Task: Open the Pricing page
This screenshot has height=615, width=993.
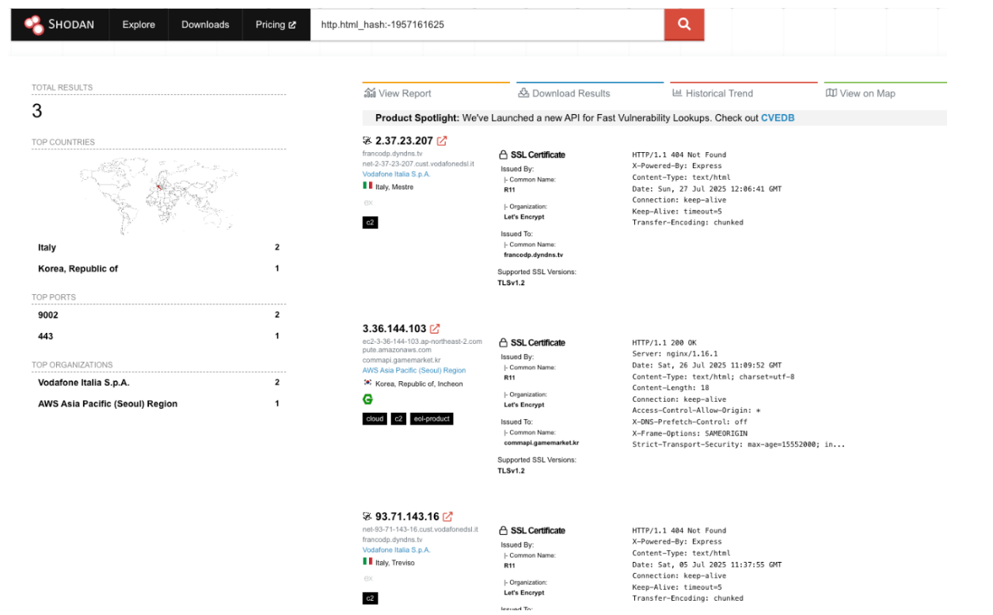Action: point(276,25)
